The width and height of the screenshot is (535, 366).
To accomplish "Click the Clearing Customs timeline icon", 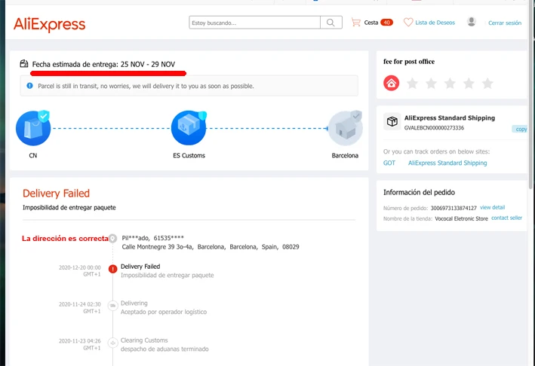I will (112, 343).
